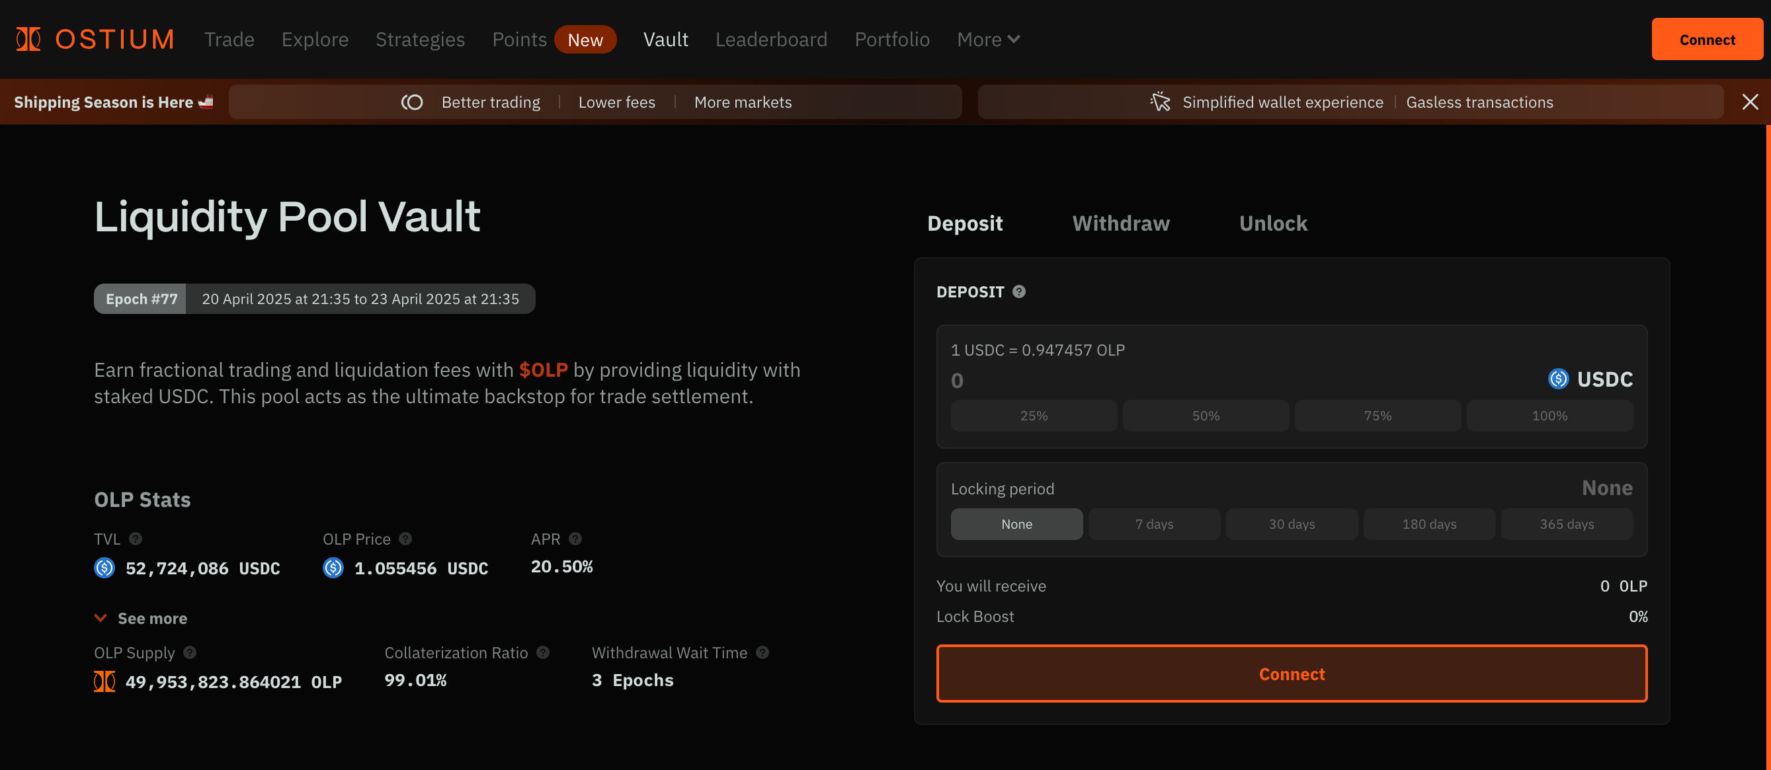Viewport: 1771px width, 770px height.
Task: Choose the 25% deposit amount
Action: (x=1034, y=416)
